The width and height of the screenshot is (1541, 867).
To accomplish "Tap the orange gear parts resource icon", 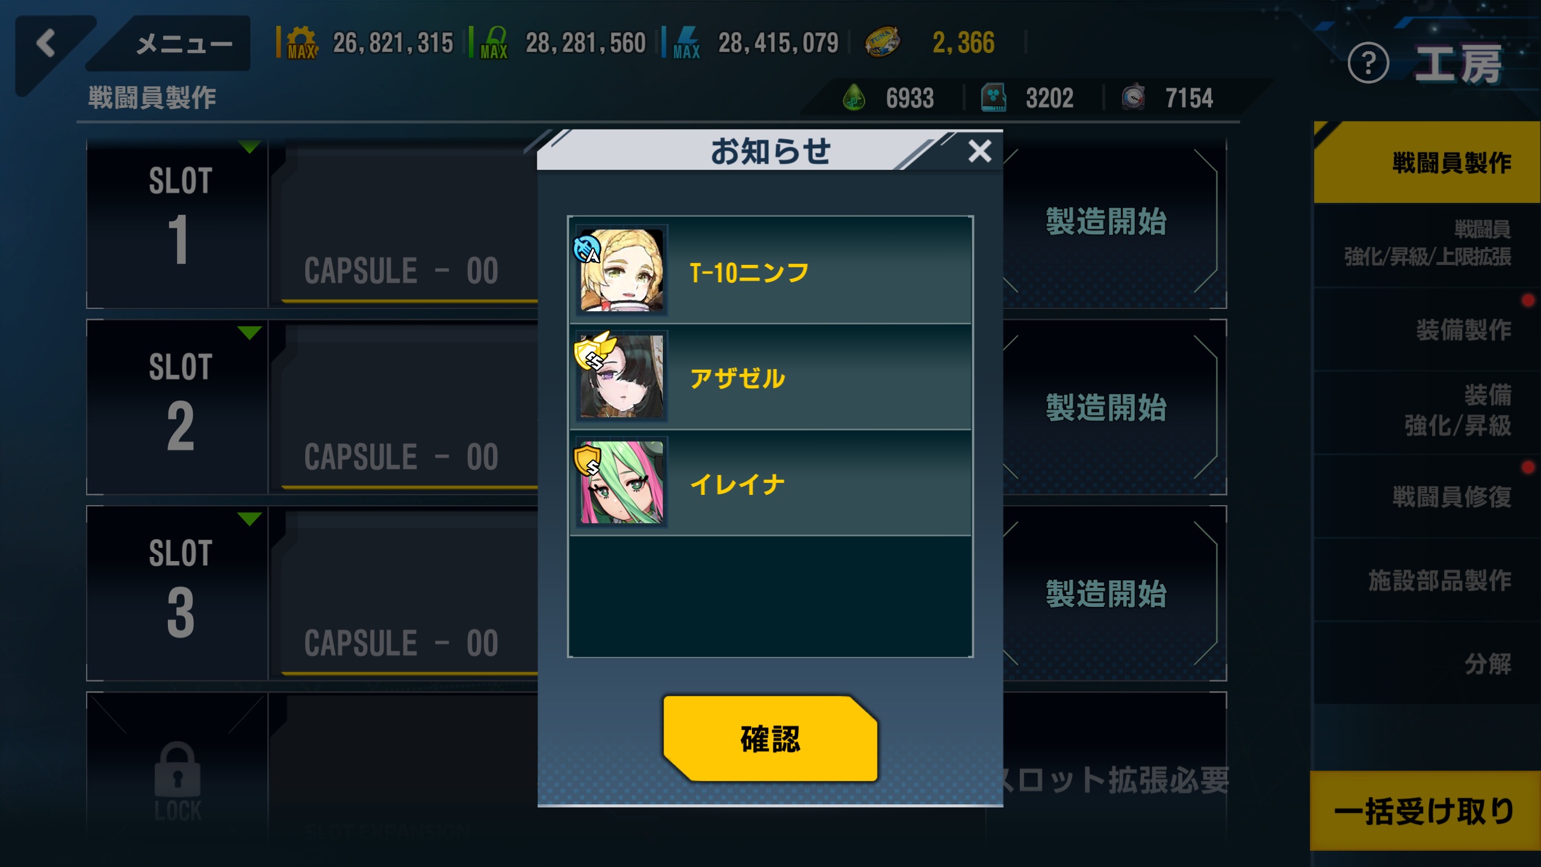I will tap(302, 43).
